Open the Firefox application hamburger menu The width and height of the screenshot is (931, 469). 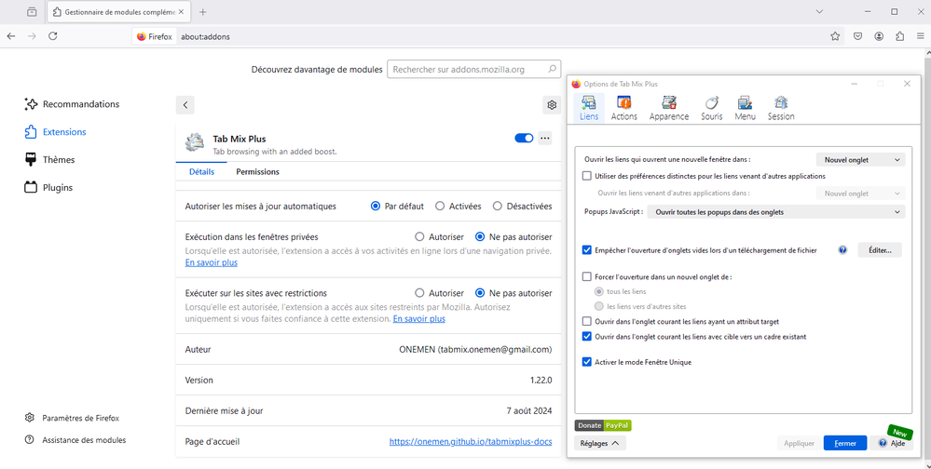pos(921,36)
